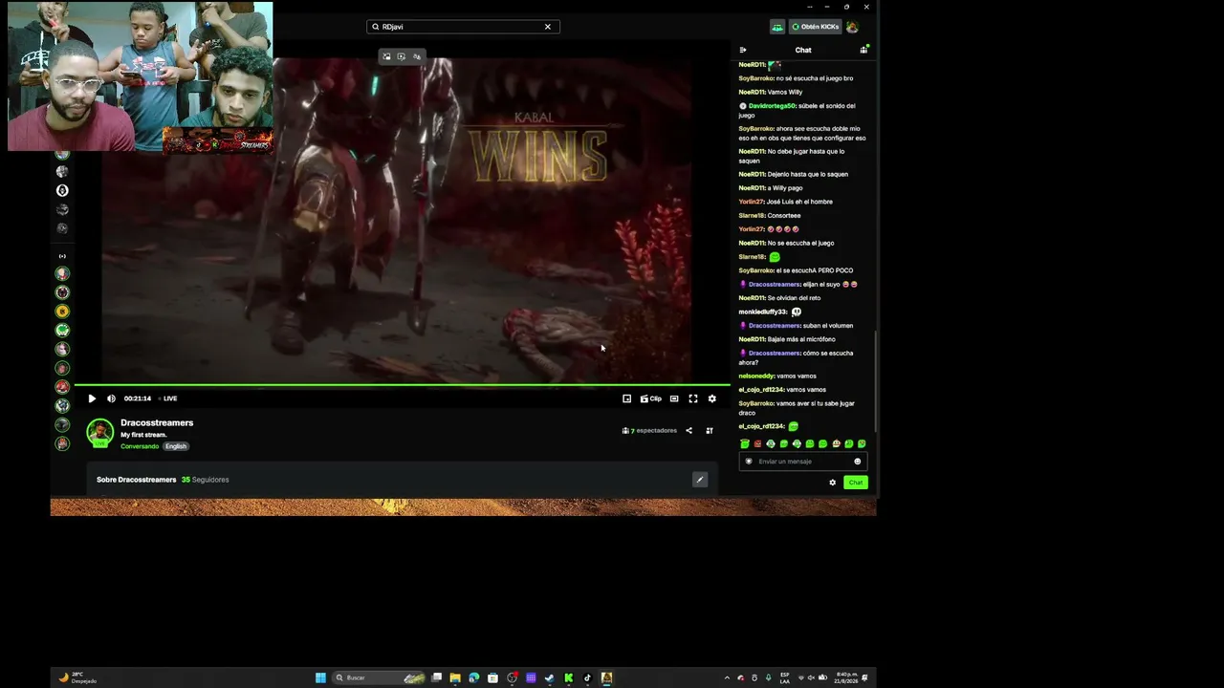Viewport: 1224px width, 688px height.
Task: Click the Enviar un mensaje field
Action: tap(801, 462)
